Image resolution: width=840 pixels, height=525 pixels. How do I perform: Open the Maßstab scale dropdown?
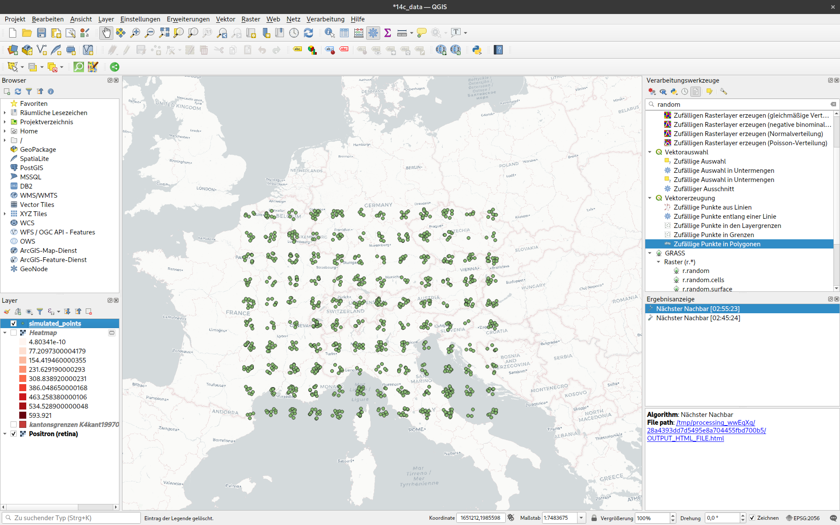tap(581, 518)
